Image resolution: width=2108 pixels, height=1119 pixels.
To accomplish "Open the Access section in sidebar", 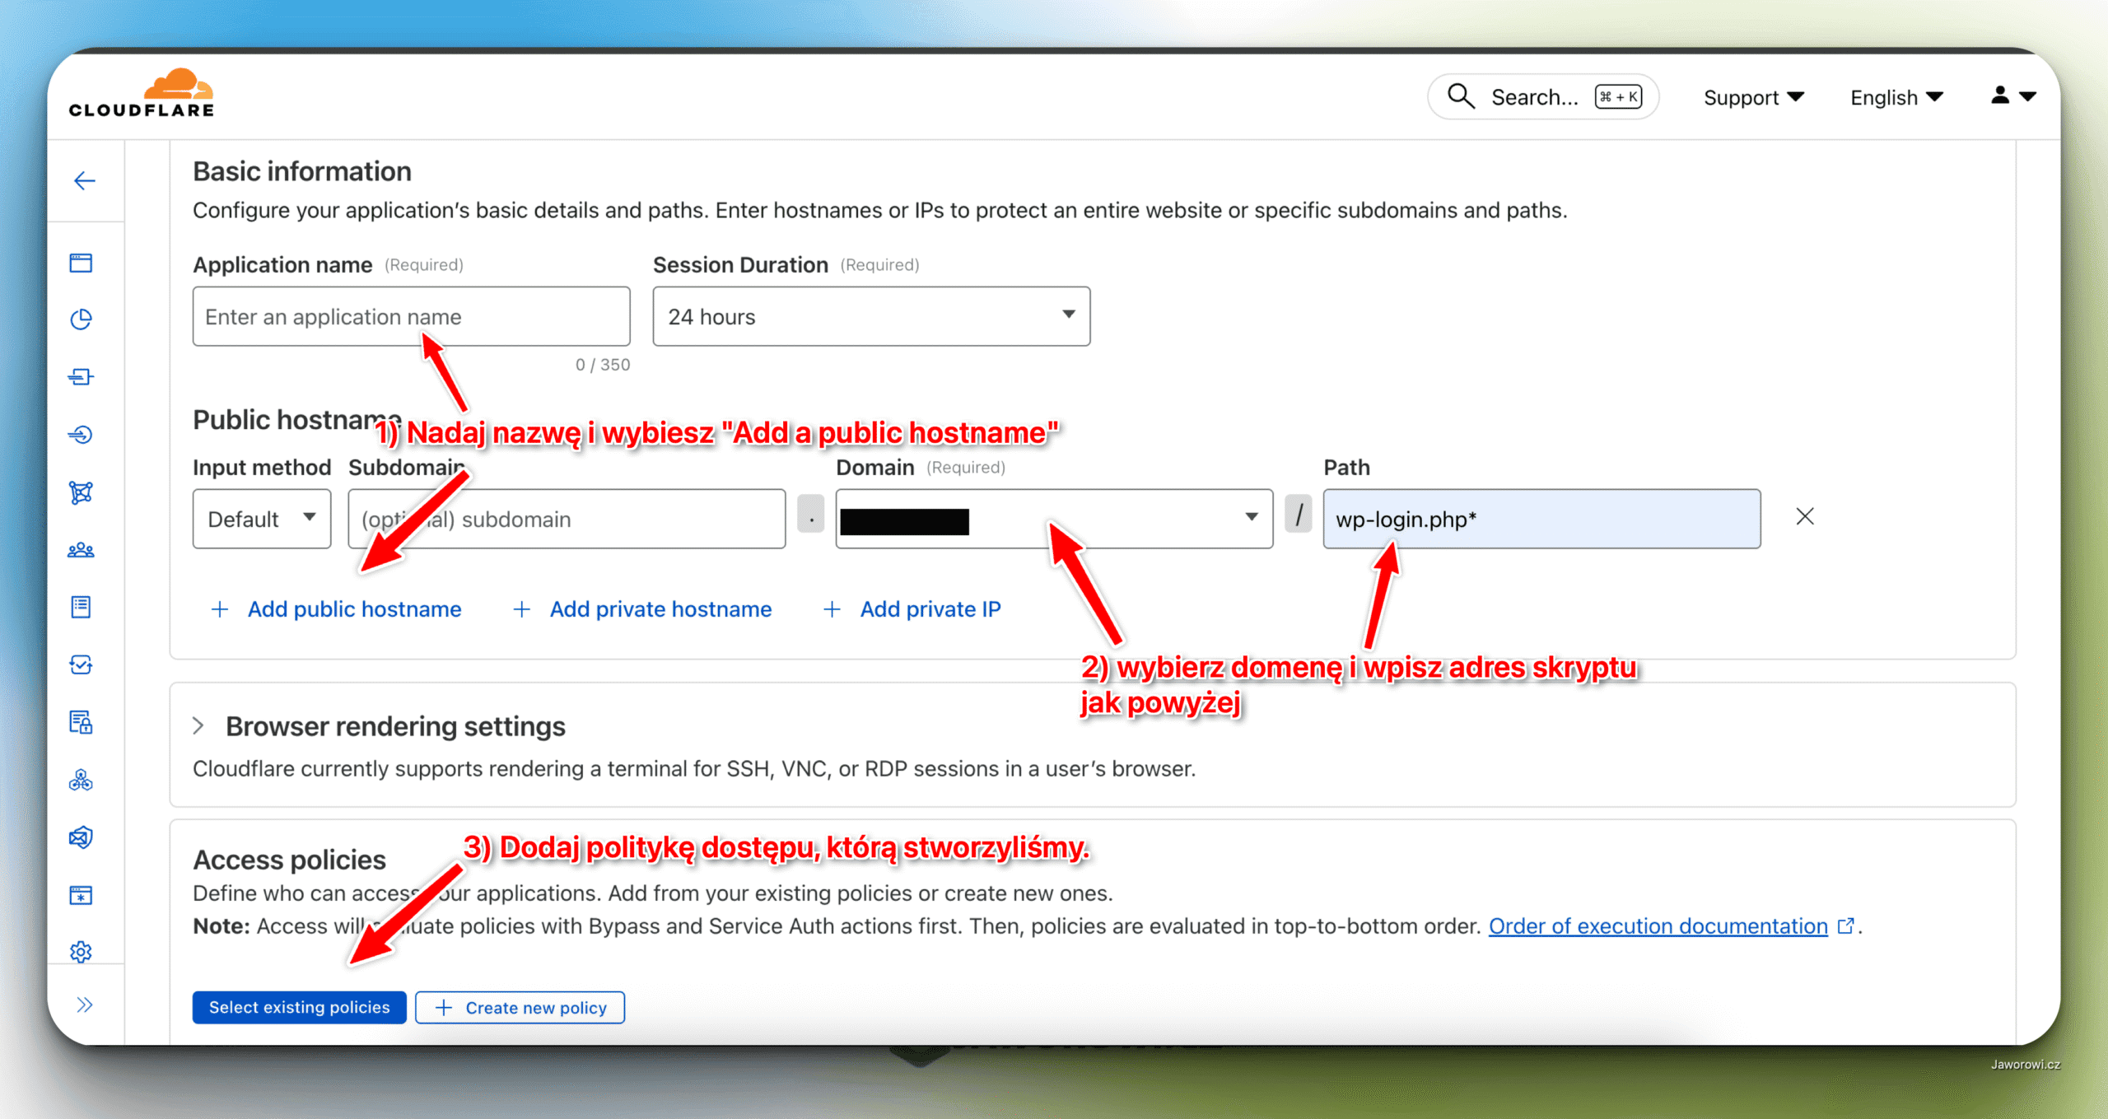I will pyautogui.click(x=81, y=435).
